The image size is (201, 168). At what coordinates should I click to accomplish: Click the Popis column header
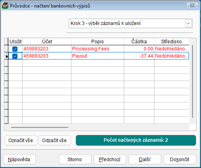coord(97,42)
